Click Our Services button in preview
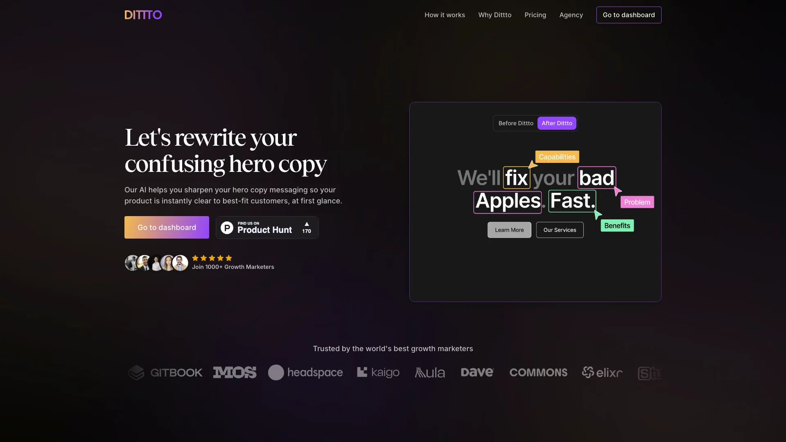Image resolution: width=786 pixels, height=442 pixels. click(559, 230)
